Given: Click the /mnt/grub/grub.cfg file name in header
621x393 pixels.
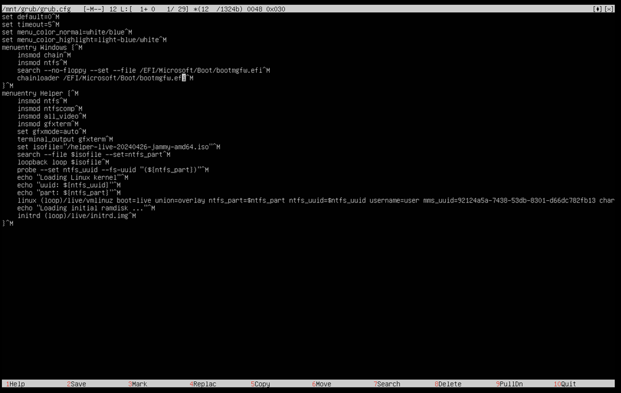Looking at the screenshot, I should tap(36, 9).
